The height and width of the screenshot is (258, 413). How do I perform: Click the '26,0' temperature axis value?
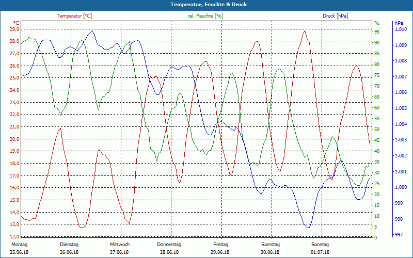point(14,66)
